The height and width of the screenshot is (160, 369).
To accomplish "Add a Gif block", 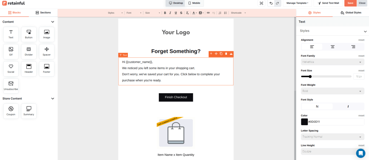I will [11, 52].
